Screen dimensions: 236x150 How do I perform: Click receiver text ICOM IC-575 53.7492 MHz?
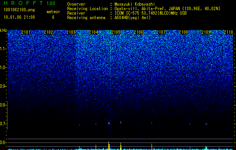coord(150,13)
